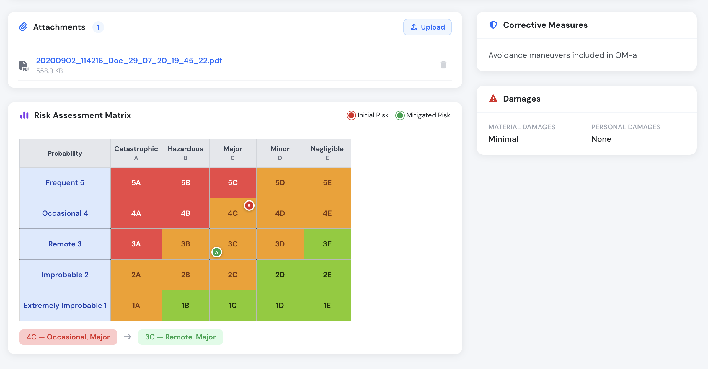This screenshot has width=708, height=369.
Task: Click the Remote 3 row header
Action: 65,244
